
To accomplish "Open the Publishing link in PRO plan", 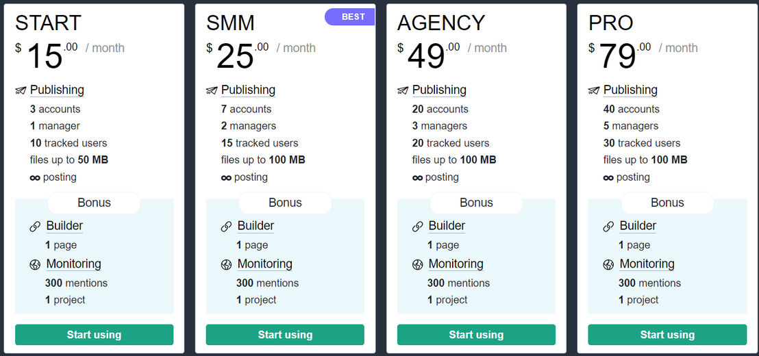I will (x=630, y=90).
